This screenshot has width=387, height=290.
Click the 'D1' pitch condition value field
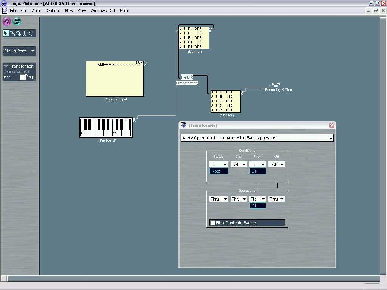(x=257, y=171)
